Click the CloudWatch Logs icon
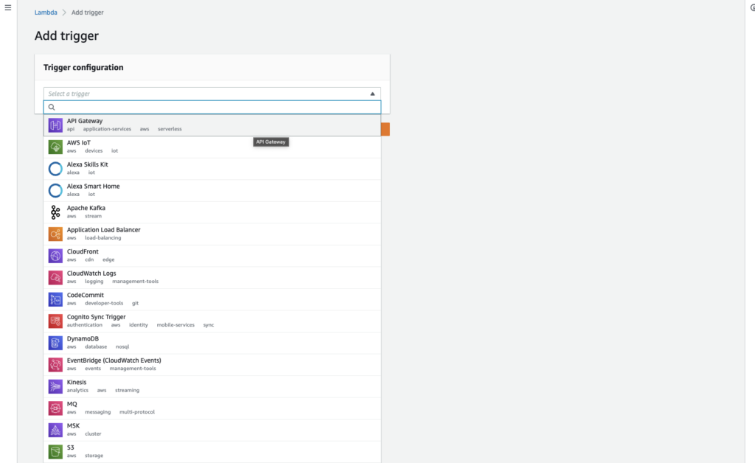 click(55, 277)
